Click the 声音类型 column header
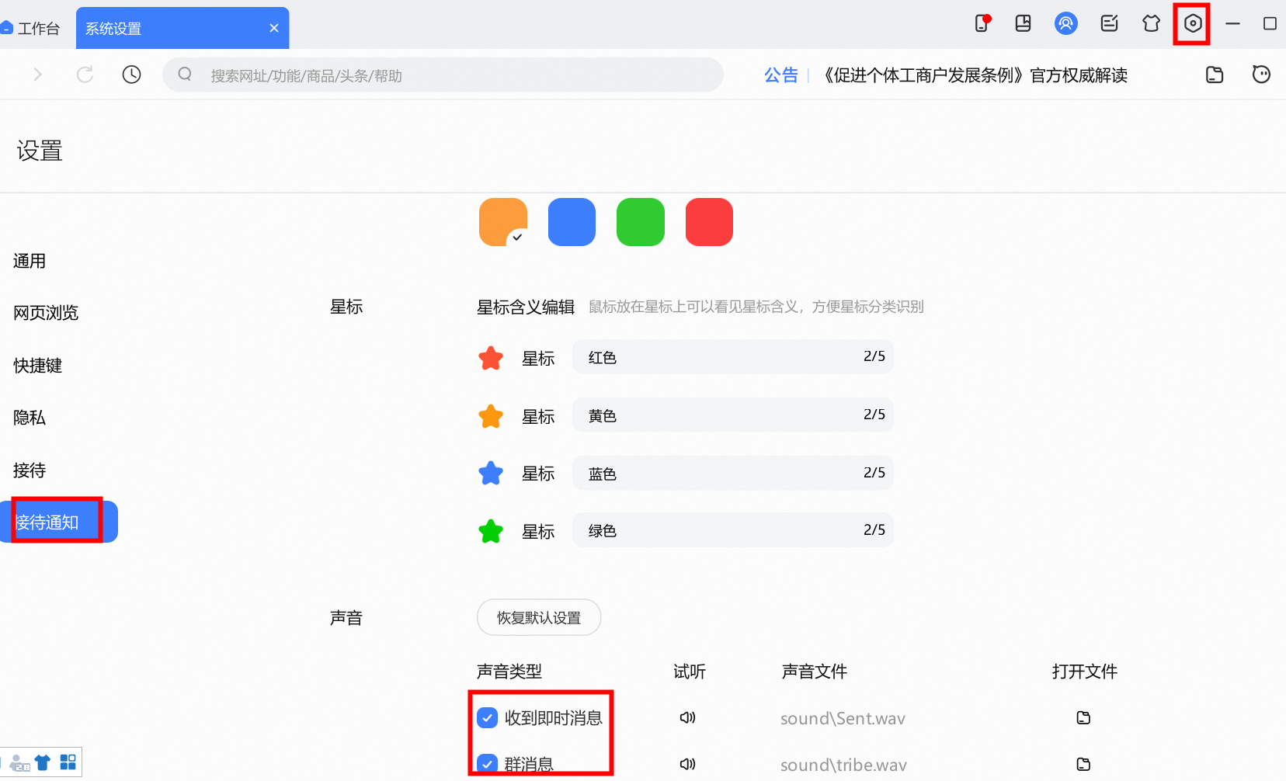The width and height of the screenshot is (1286, 781). (x=509, y=671)
